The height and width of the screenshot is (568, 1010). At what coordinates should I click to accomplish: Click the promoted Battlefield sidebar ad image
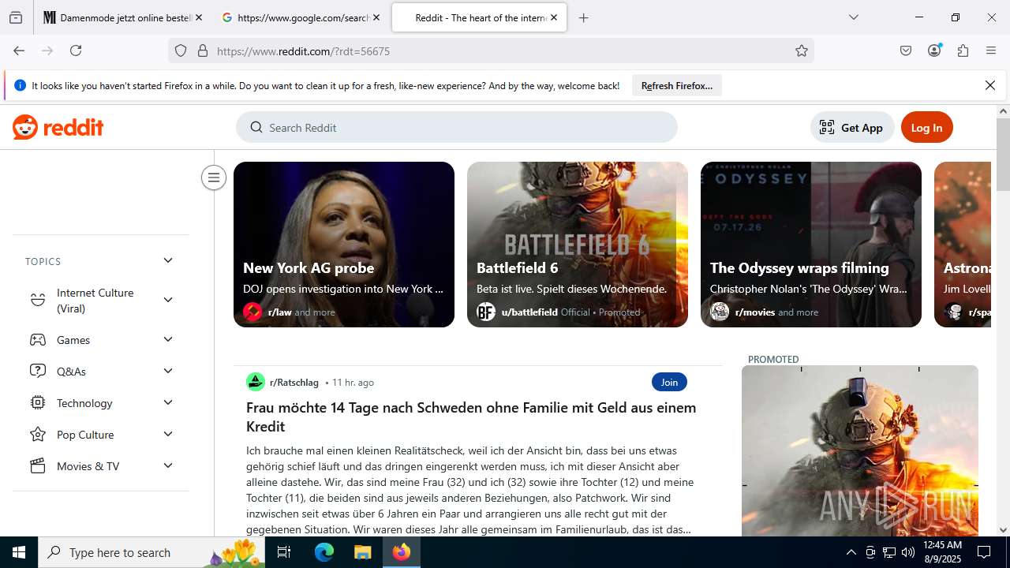pos(860,450)
